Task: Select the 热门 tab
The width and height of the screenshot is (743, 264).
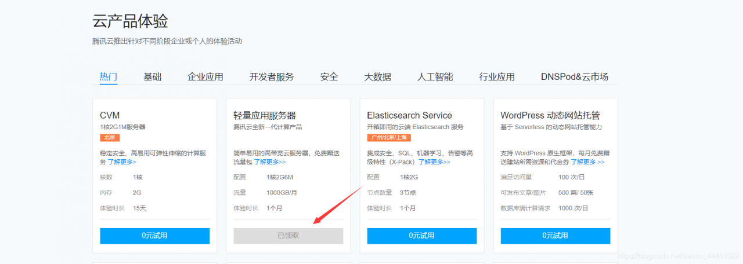Action: [109, 77]
